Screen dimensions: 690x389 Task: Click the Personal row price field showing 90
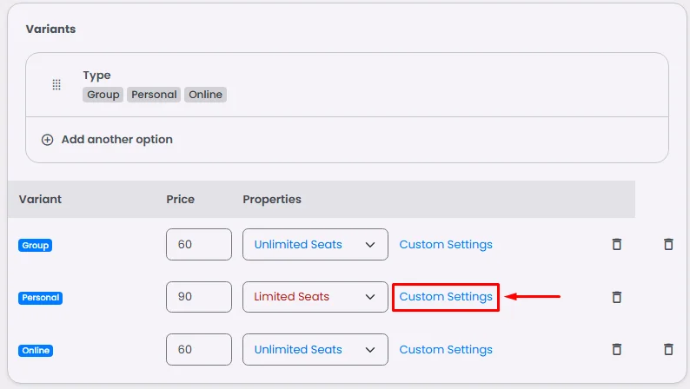point(199,297)
